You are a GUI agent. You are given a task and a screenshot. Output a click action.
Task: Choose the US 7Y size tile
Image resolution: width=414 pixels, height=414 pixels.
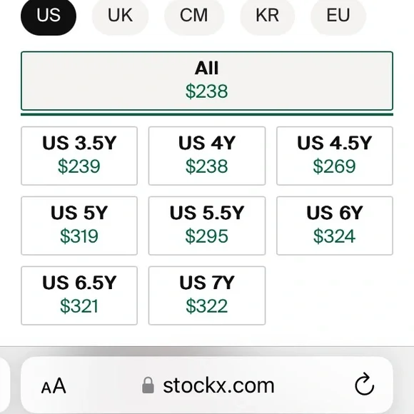(207, 296)
